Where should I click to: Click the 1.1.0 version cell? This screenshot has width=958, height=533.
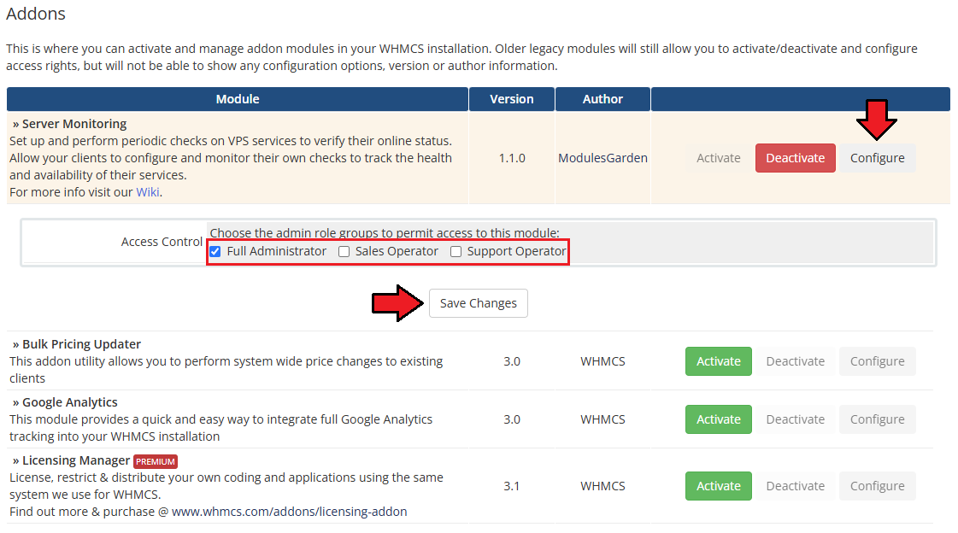click(512, 158)
